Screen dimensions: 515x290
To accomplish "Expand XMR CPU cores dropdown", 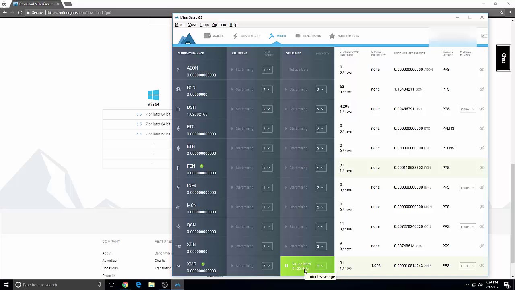I will coord(267,266).
